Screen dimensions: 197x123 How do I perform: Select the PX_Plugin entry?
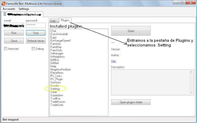(57, 79)
